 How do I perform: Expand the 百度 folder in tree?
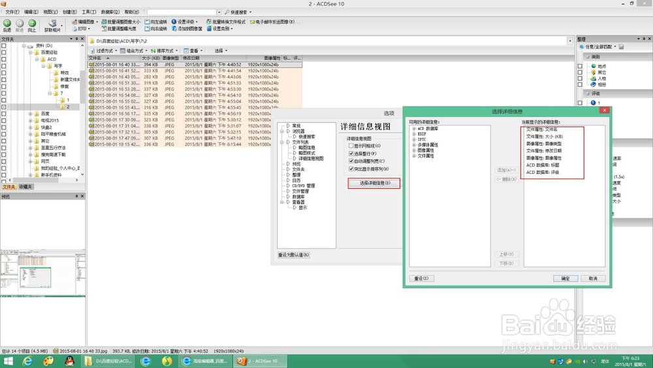[30, 114]
